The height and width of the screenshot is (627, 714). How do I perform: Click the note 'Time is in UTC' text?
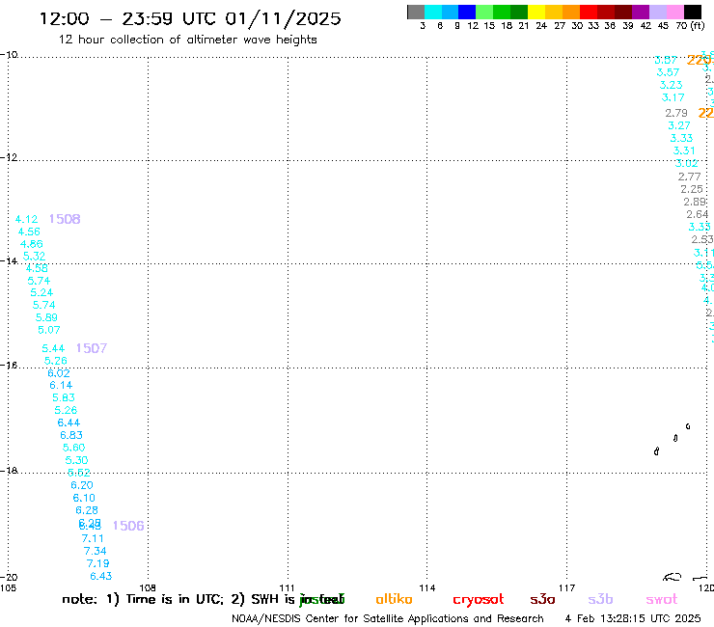175,599
